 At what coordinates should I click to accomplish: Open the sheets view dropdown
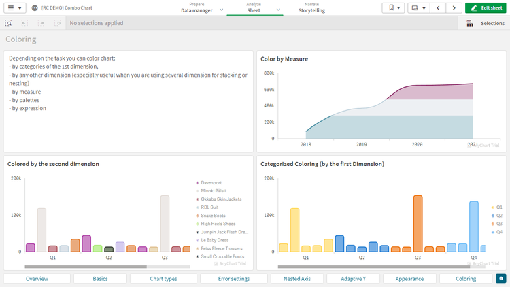(x=418, y=8)
